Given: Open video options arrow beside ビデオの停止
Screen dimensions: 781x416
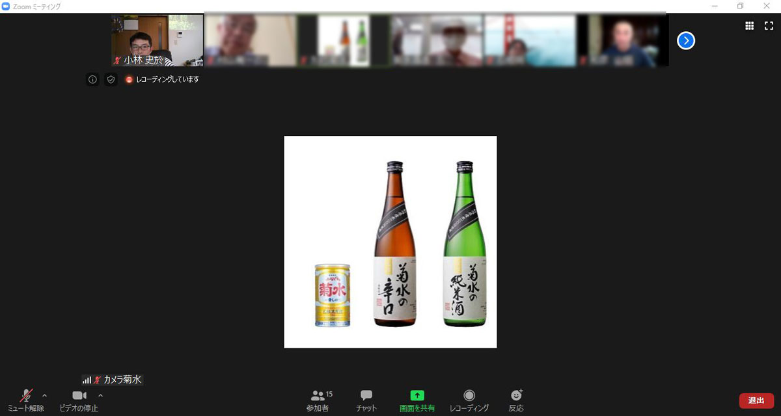Looking at the screenshot, I should (100, 395).
